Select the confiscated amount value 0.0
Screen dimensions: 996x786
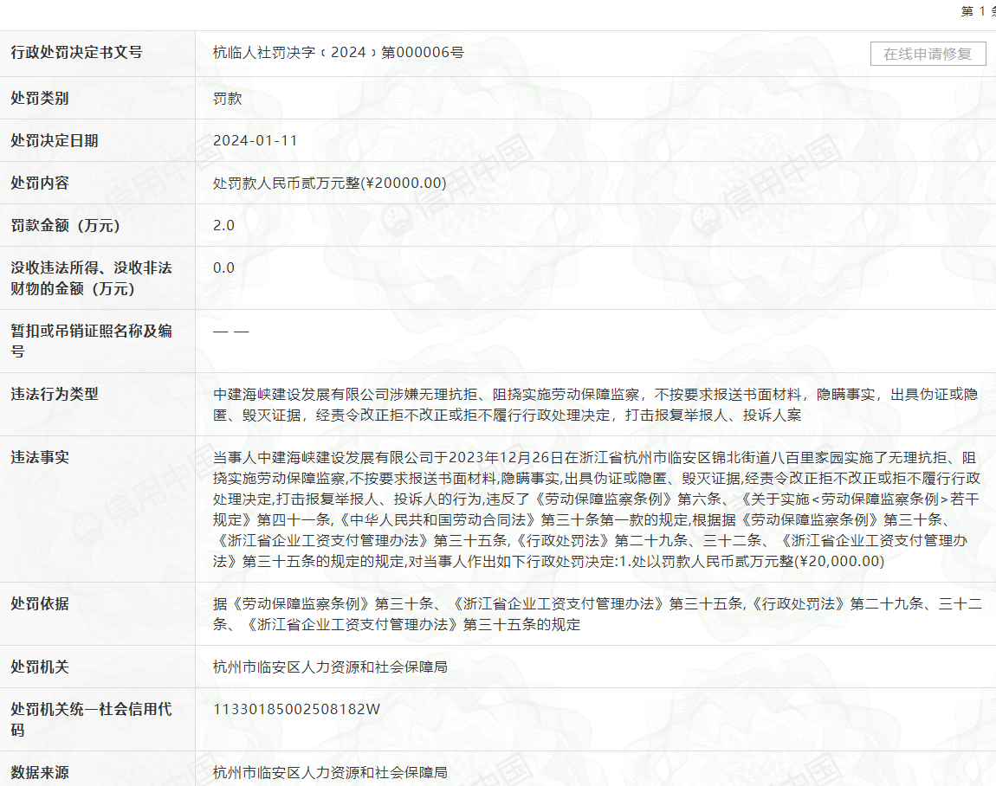[223, 268]
